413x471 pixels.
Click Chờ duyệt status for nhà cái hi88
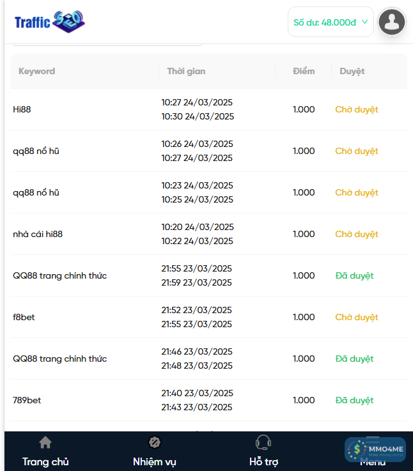click(x=357, y=234)
